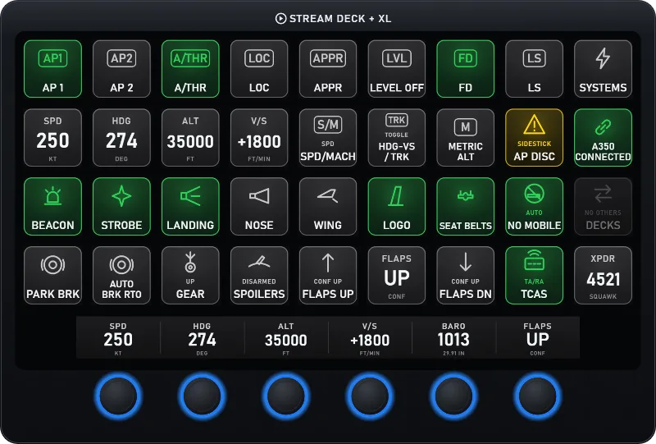The image size is (656, 444).
Task: Toggle the STROBE light key
Action: [121, 207]
